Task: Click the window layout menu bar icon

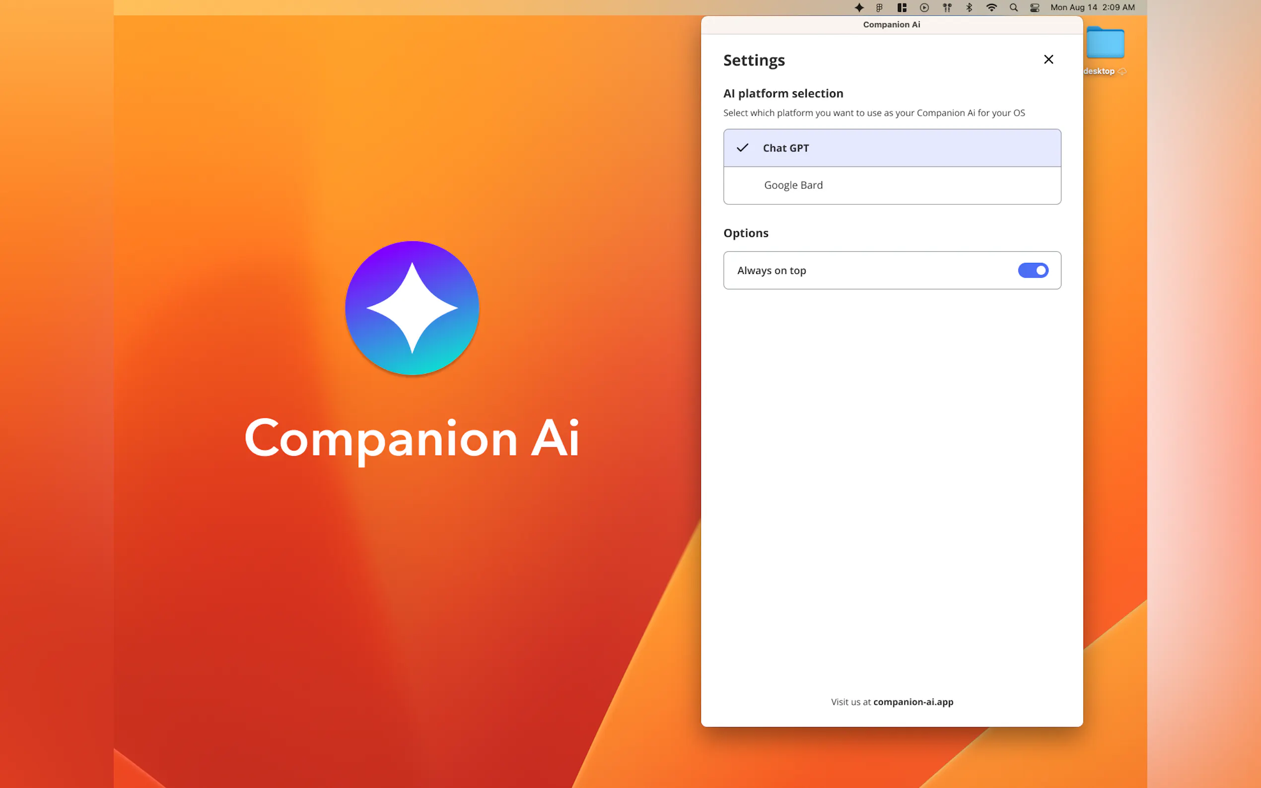Action: [x=902, y=7]
